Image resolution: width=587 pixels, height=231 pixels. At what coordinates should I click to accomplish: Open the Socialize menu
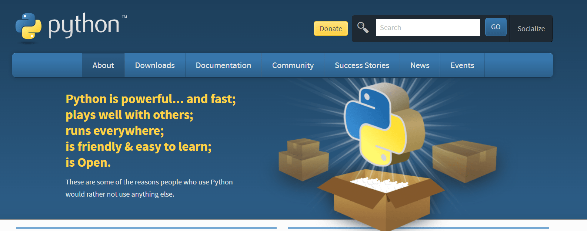tap(531, 28)
